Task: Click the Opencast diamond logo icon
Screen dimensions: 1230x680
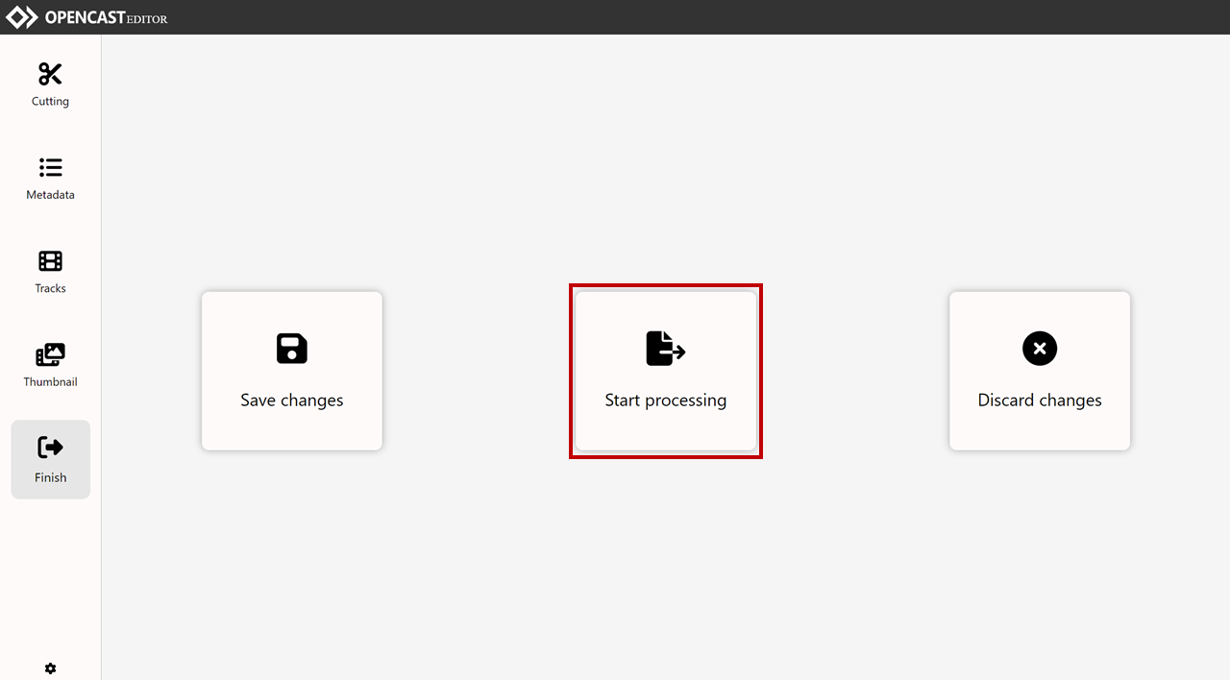Action: click(22, 17)
